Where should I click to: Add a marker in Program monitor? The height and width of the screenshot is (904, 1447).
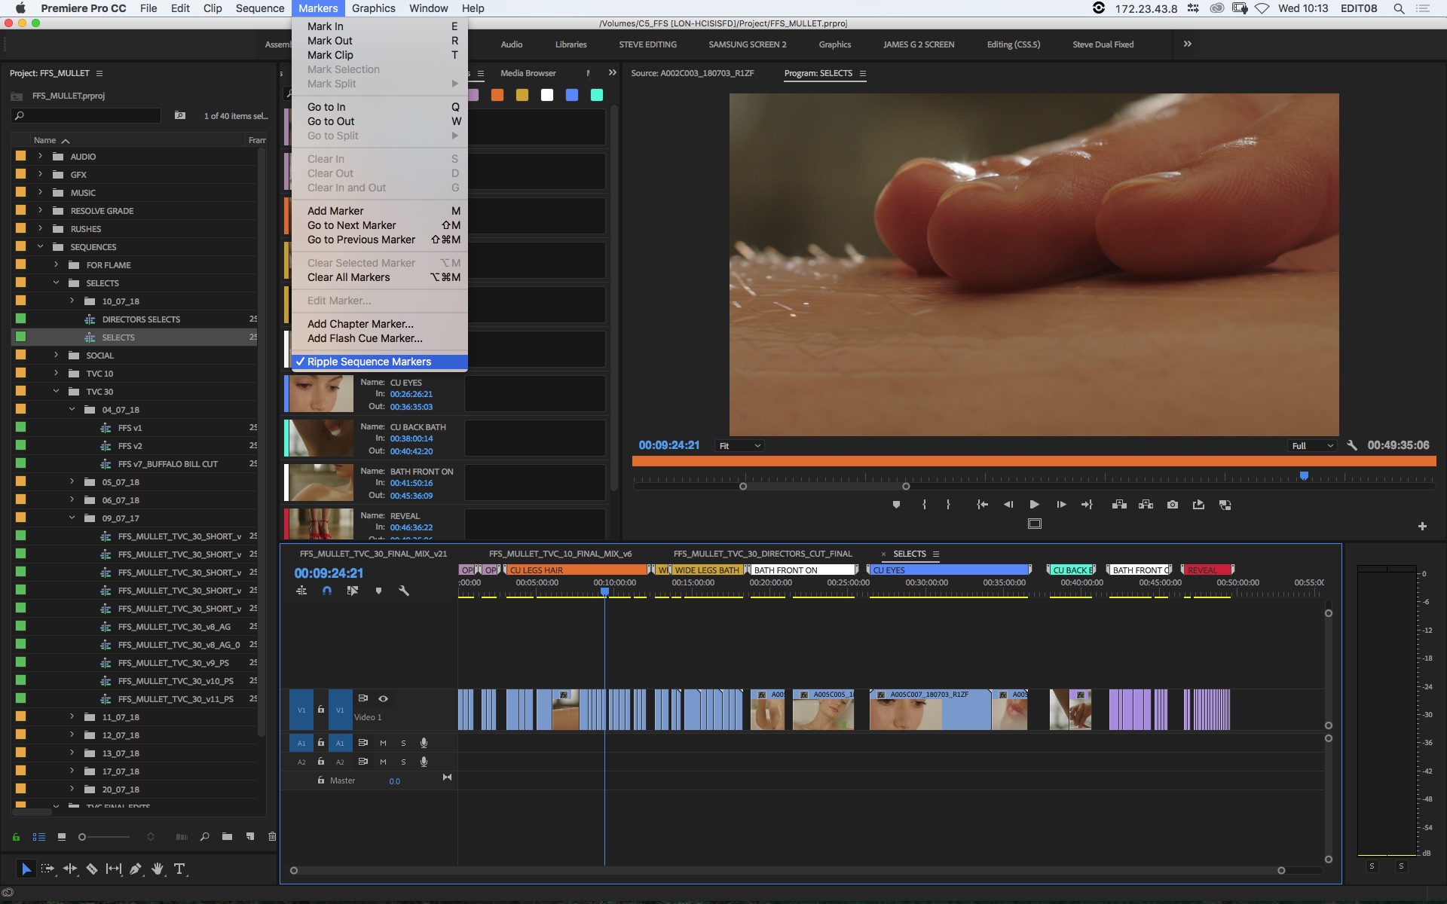click(x=896, y=505)
